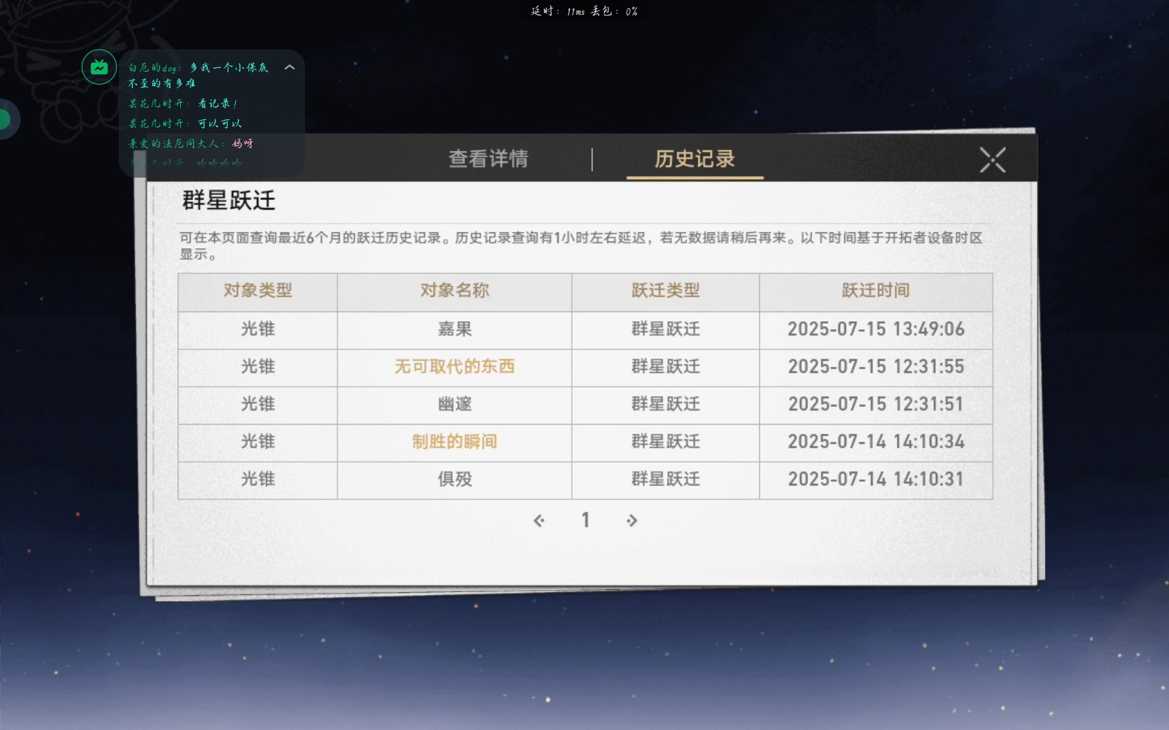Collapse the chat overlay with the chevron
The image size is (1169, 730).
[x=290, y=68]
